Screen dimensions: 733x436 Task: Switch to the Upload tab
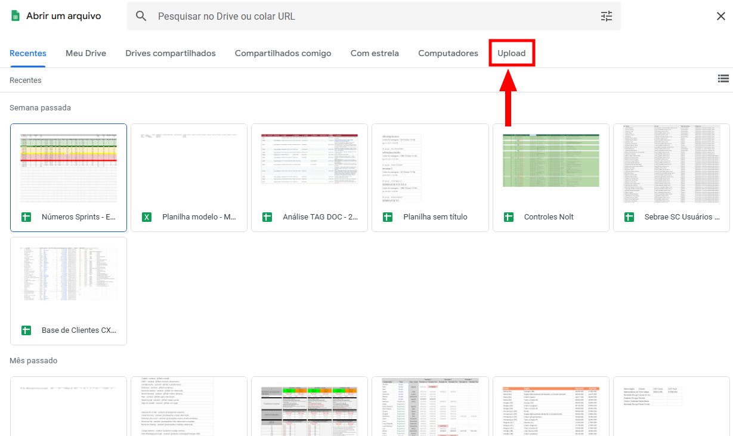click(x=511, y=53)
